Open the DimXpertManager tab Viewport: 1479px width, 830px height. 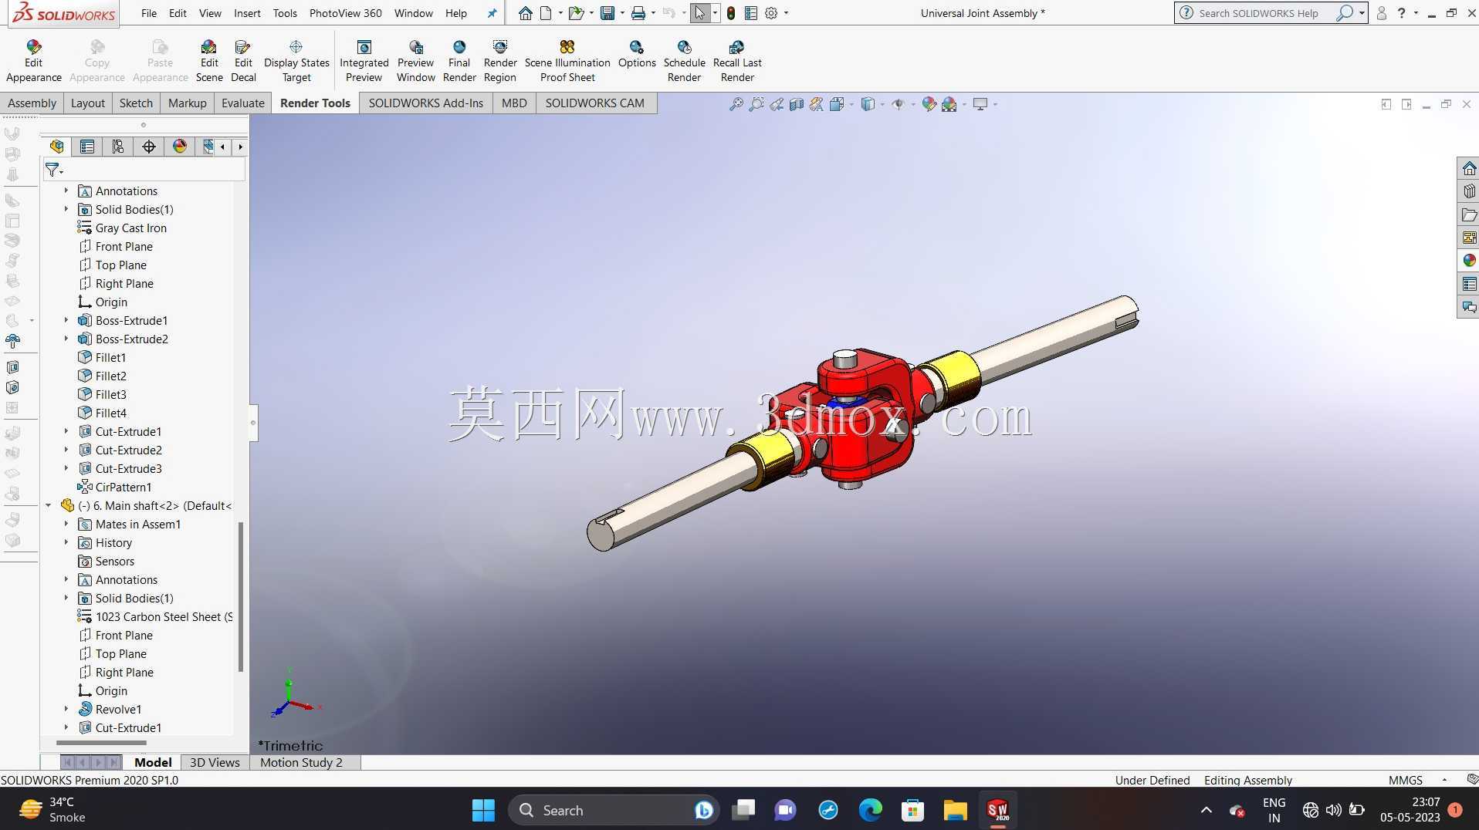click(149, 147)
